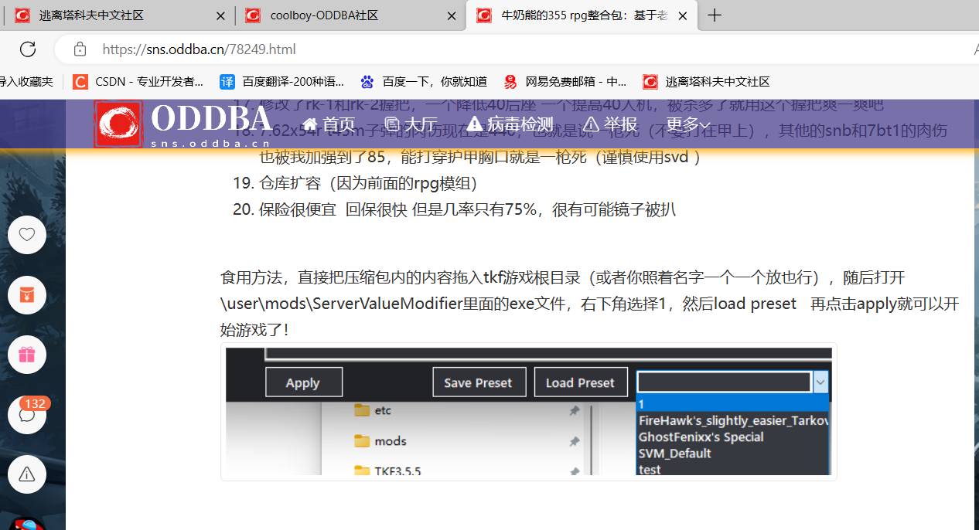
Task: Click the pink gift icon in sidebar
Action: [27, 355]
